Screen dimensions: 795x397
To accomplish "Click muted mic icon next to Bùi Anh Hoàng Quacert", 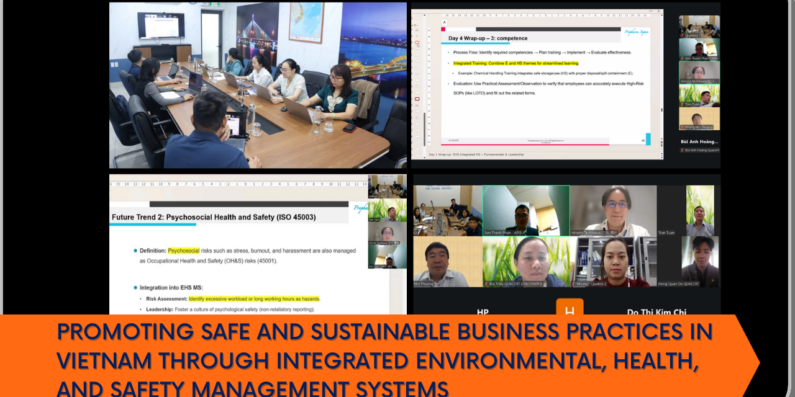I will click(x=682, y=150).
